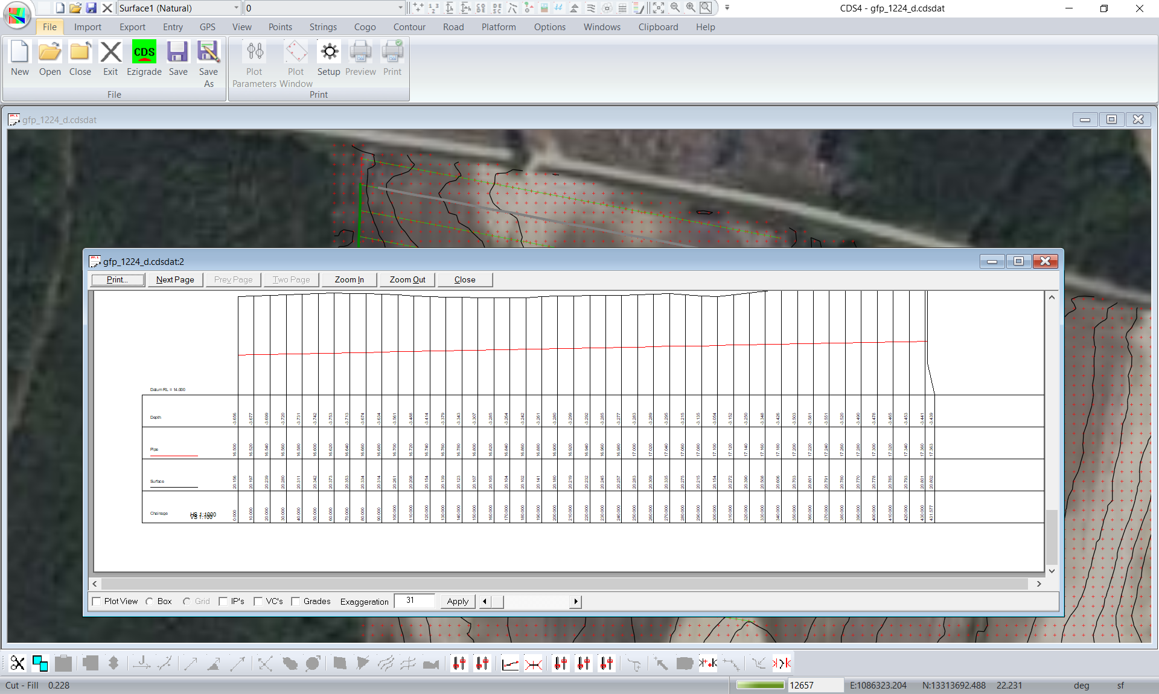
Task: Select the Box radio button
Action: click(150, 601)
